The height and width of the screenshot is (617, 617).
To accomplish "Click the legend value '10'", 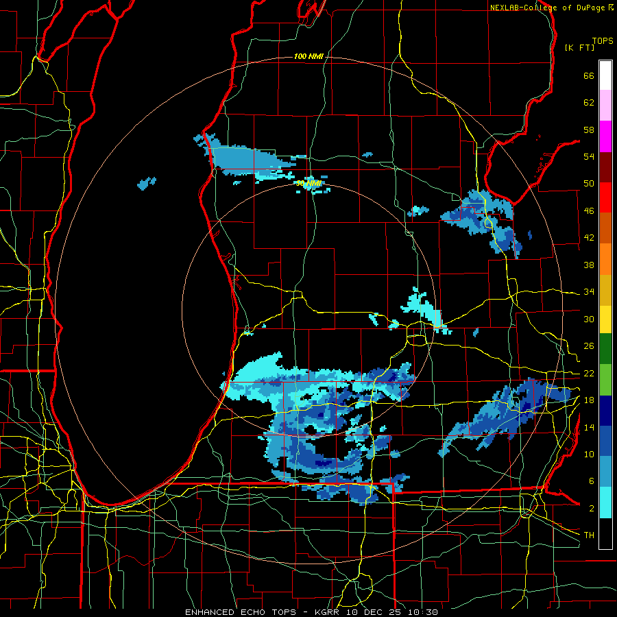I will (589, 455).
